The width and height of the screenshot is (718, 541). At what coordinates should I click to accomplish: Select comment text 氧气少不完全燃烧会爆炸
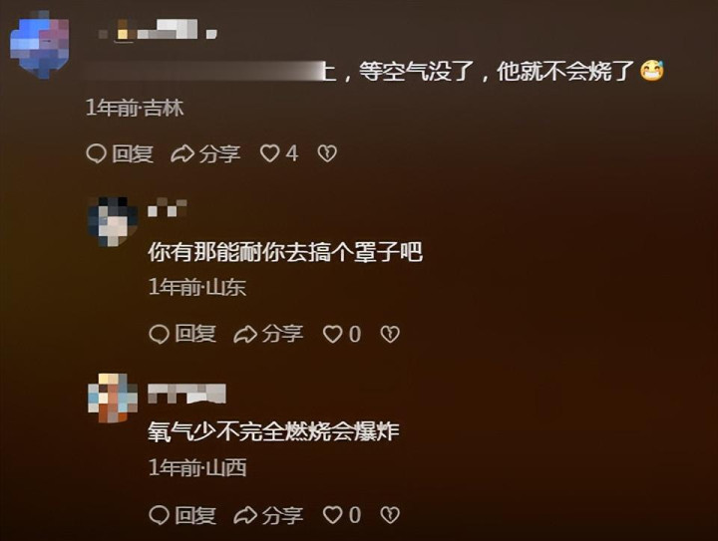coord(273,431)
